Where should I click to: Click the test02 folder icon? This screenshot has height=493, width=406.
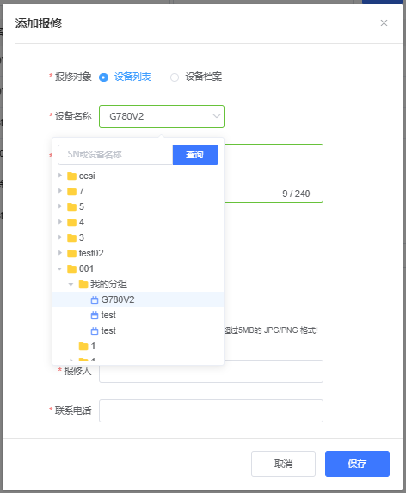click(x=72, y=253)
